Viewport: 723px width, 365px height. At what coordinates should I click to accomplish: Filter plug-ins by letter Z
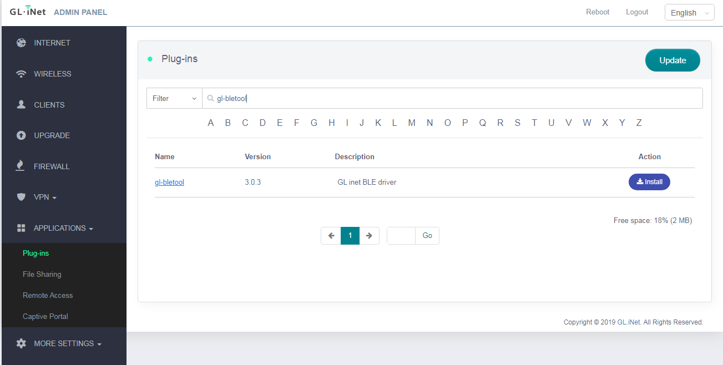pos(639,123)
